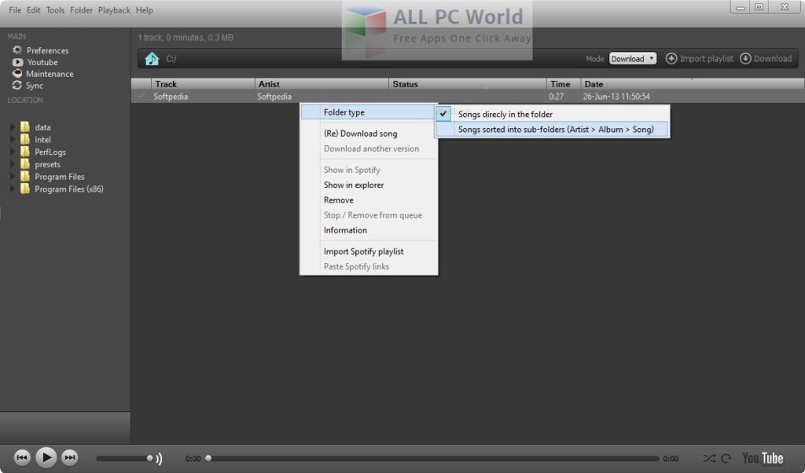Click the Preferences gear icon
This screenshot has height=473, width=805.
17,50
